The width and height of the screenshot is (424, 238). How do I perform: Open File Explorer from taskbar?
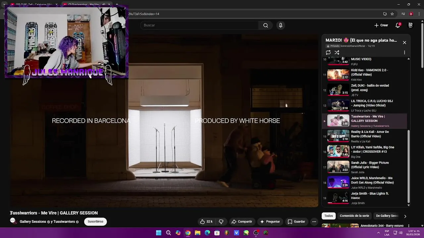(x=197, y=233)
